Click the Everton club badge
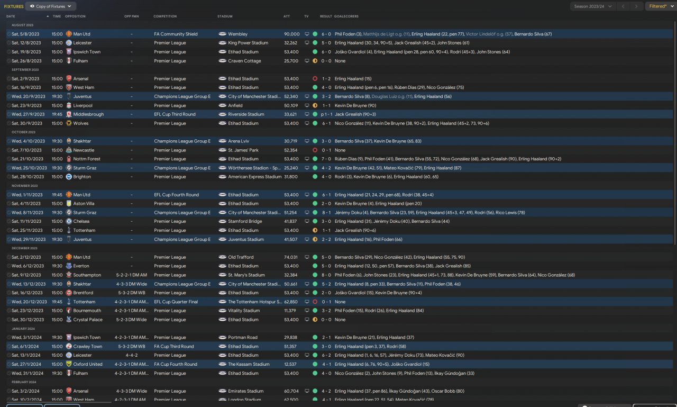 (68, 266)
